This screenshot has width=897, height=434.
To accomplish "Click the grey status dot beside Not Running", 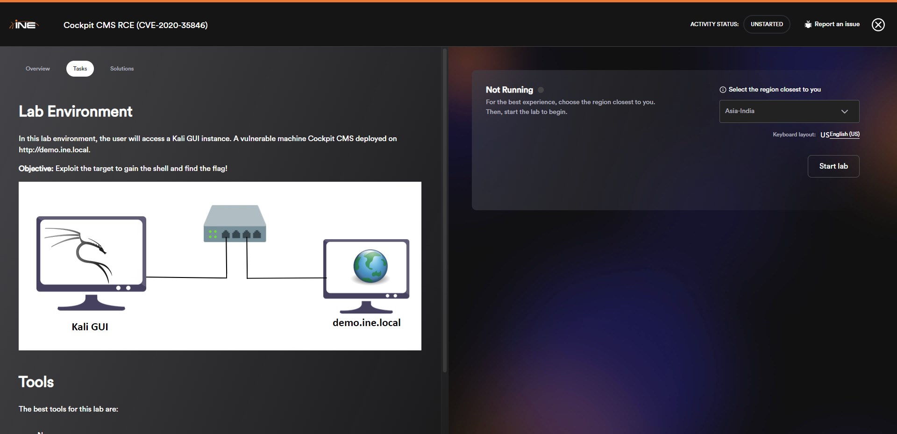I will pyautogui.click(x=541, y=90).
